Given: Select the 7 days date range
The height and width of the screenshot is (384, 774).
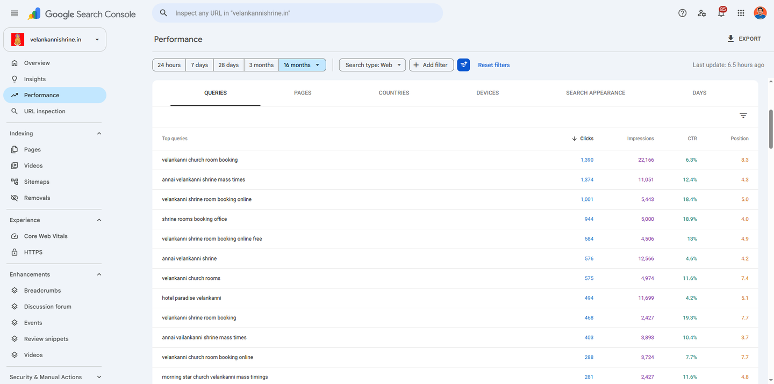Looking at the screenshot, I should point(199,65).
